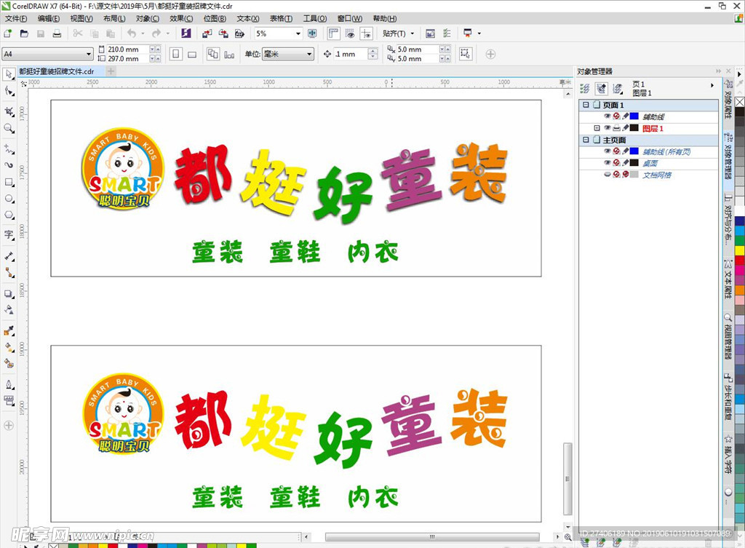Image resolution: width=745 pixels, height=548 pixels.
Task: Set page to portrait orientation
Action: pyautogui.click(x=176, y=54)
